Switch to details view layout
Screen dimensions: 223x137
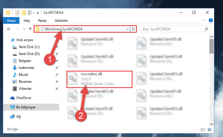click(x=203, y=129)
